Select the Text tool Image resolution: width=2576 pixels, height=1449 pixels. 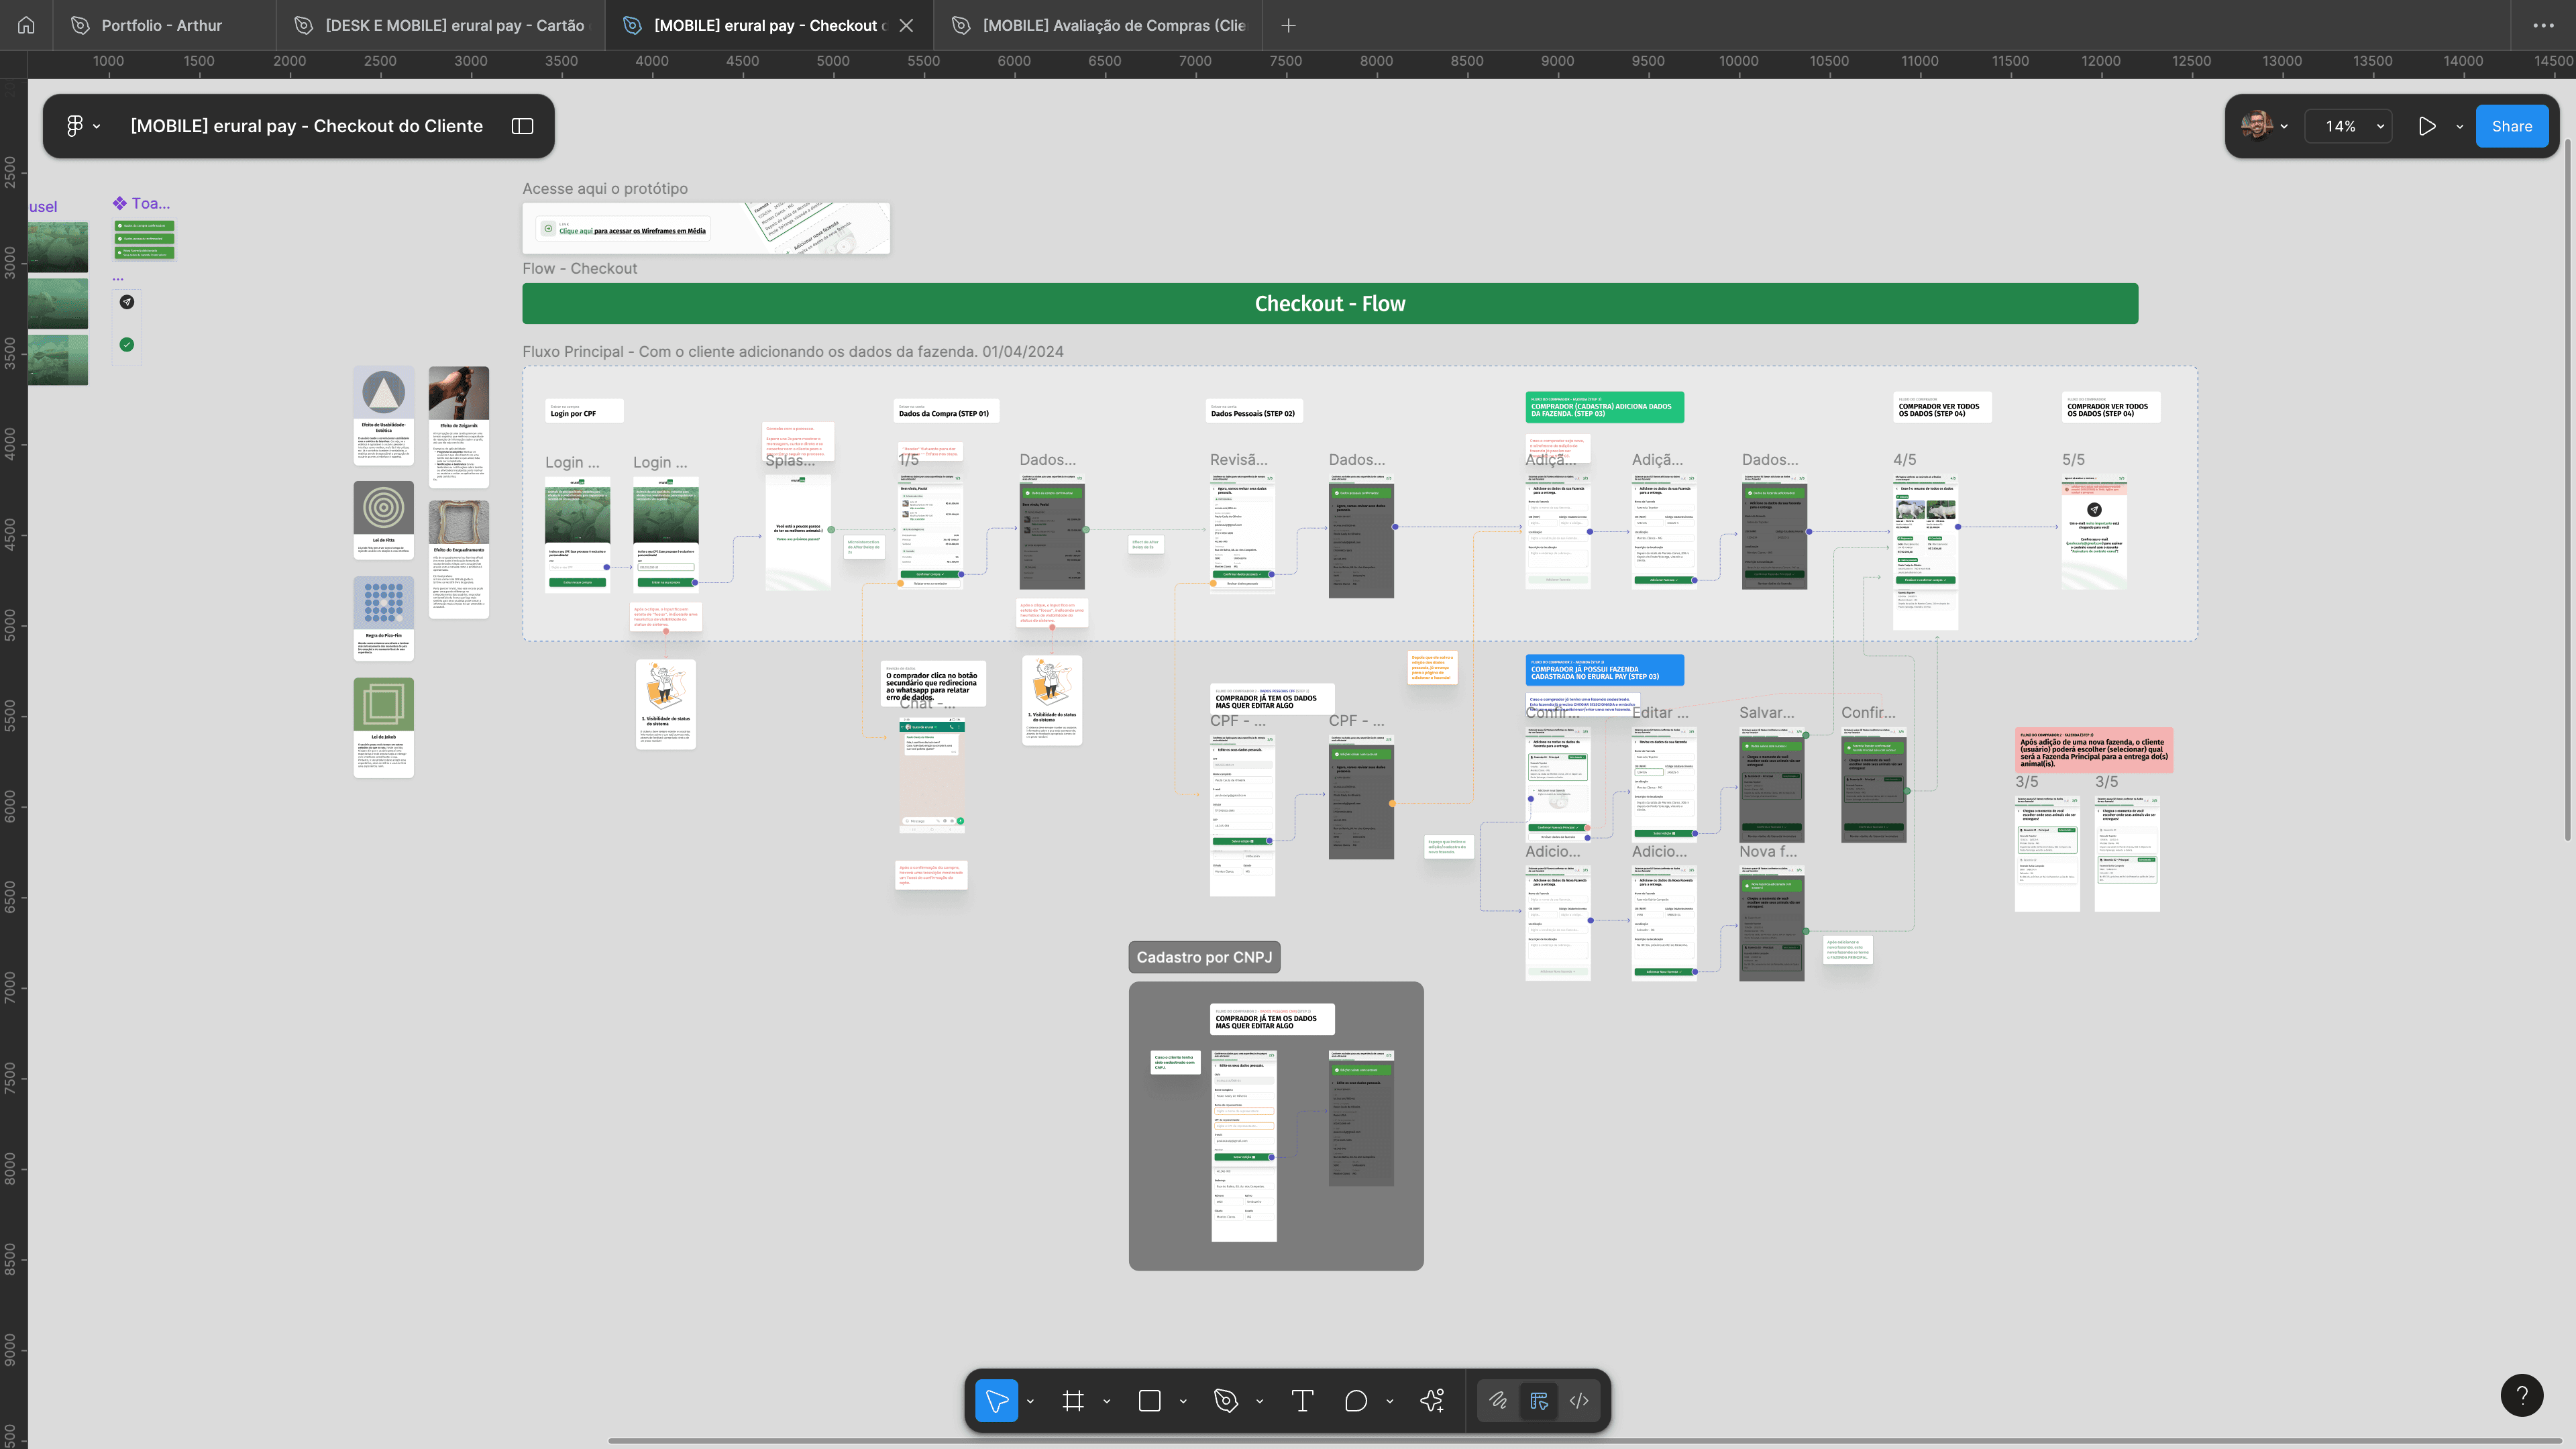point(1302,1401)
